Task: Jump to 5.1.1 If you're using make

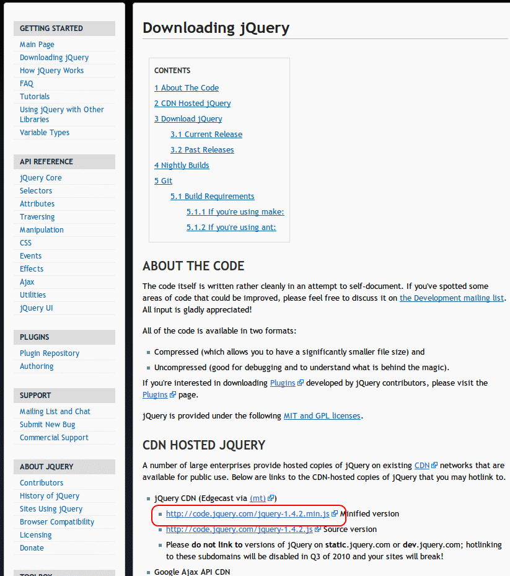Action: click(235, 212)
